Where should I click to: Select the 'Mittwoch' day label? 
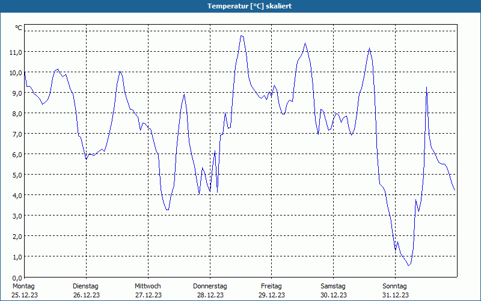(x=148, y=287)
